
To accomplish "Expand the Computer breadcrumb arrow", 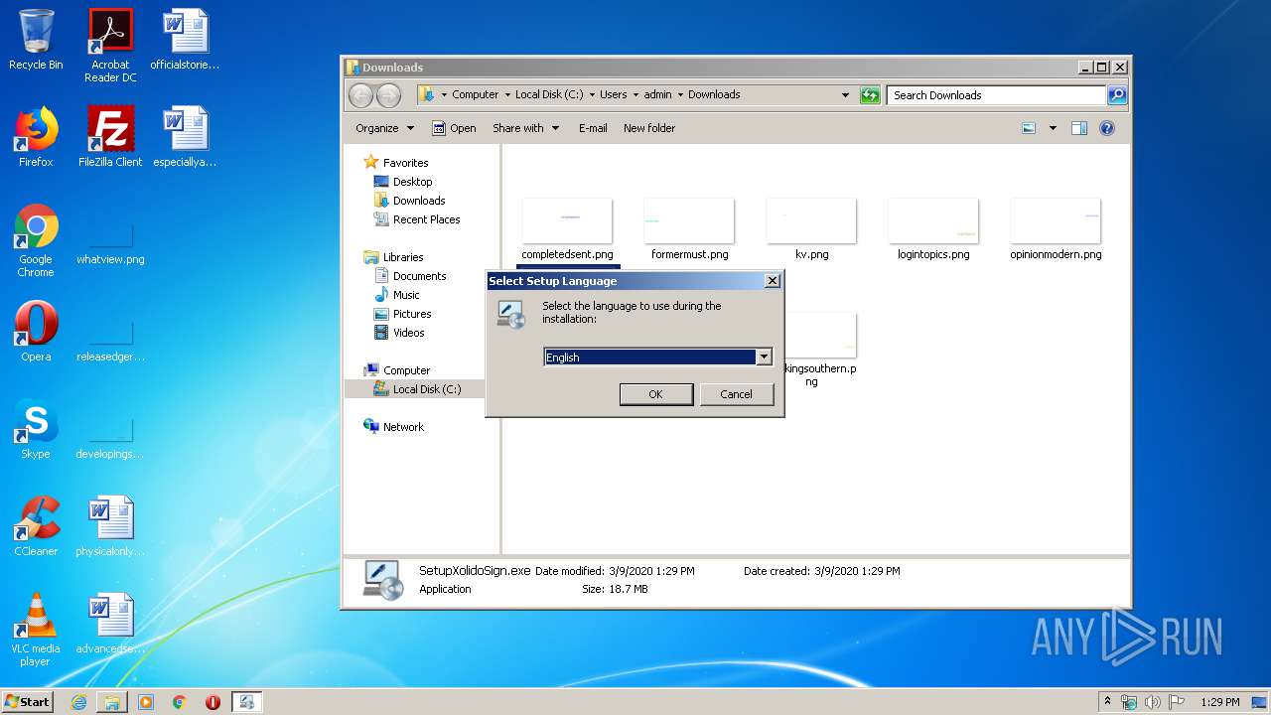I will pyautogui.click(x=507, y=95).
